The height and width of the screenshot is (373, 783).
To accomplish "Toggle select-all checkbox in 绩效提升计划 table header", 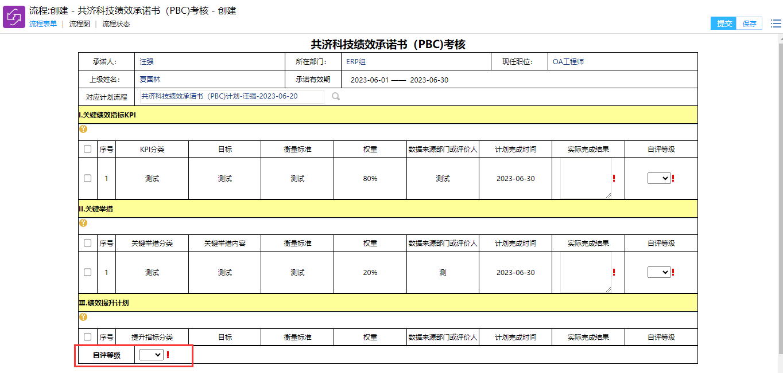I will point(87,337).
